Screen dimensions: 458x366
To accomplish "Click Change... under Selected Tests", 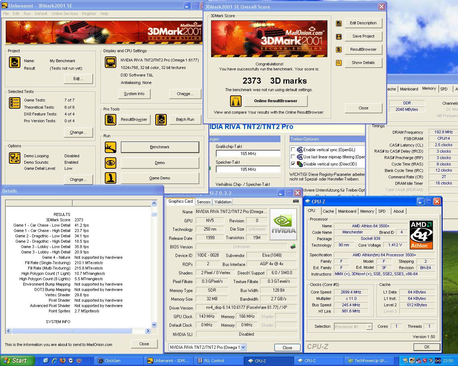I will (x=78, y=132).
